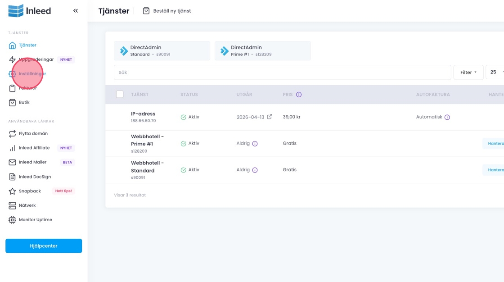
Task: Click DirectAdmin Standard s90091 icon
Action: click(124, 51)
